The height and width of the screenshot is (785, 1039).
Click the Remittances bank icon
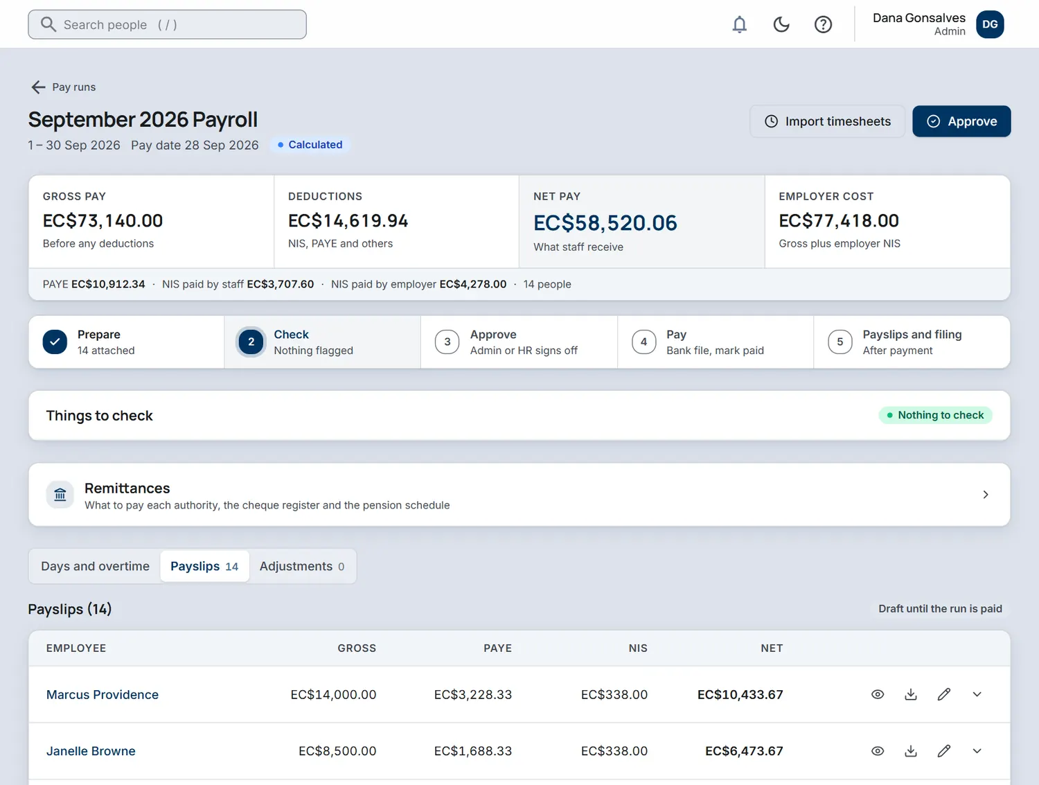coord(60,495)
